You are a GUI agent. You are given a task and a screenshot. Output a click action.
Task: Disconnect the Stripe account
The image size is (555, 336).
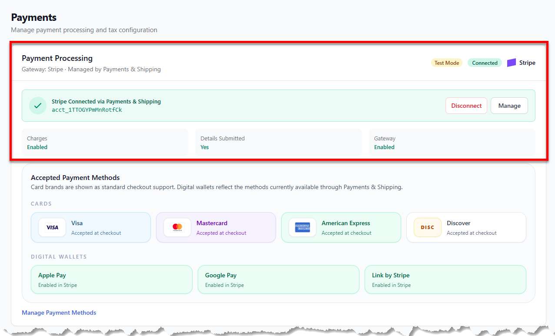[x=466, y=106]
